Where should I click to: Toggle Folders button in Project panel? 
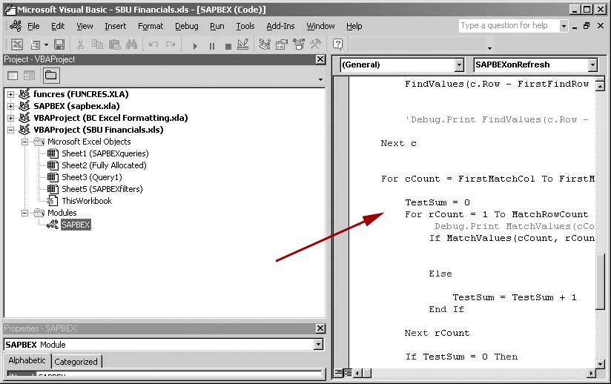[51, 76]
